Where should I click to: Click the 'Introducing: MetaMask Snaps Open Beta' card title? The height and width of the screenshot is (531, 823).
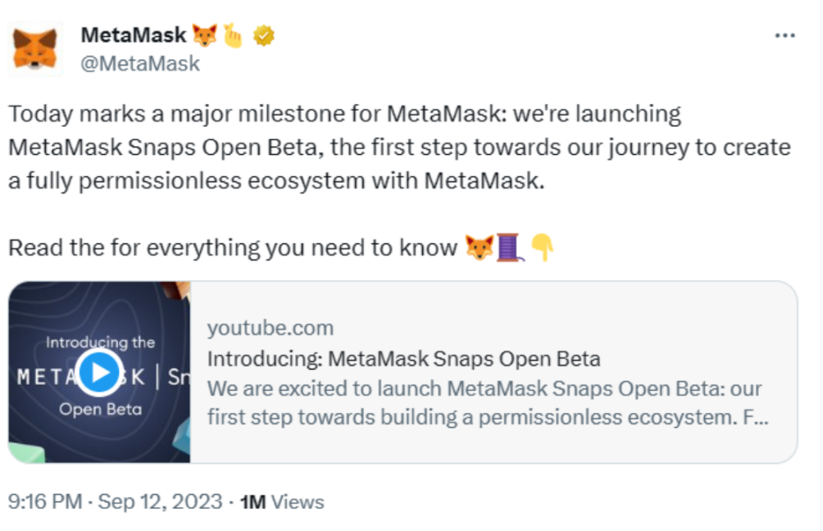click(403, 359)
